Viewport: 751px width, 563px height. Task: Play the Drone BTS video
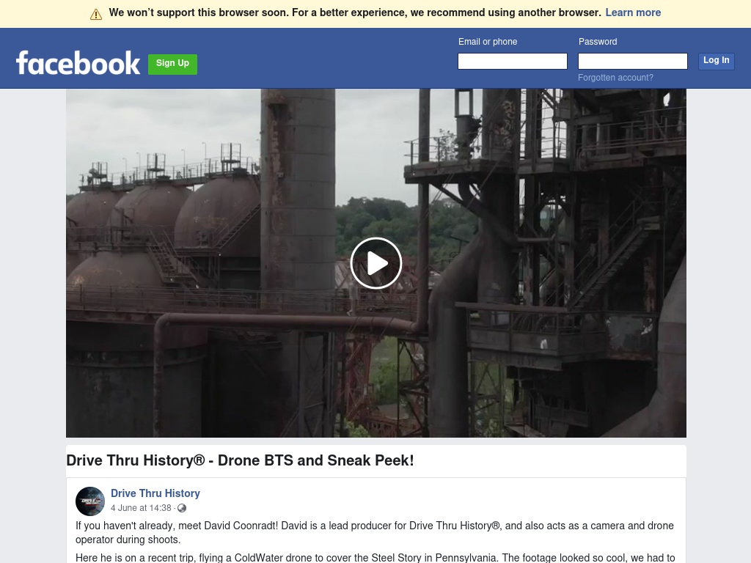(376, 263)
